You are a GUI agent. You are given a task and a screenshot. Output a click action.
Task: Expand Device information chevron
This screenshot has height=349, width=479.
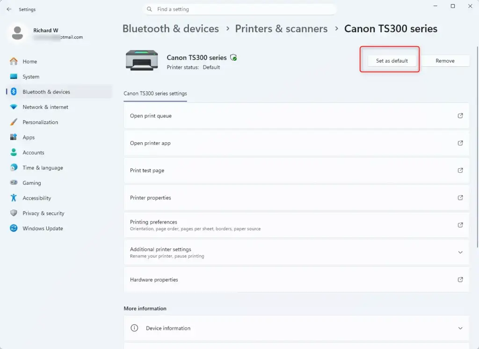460,328
